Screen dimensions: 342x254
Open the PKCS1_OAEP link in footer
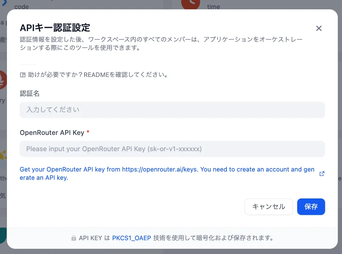(x=131, y=238)
